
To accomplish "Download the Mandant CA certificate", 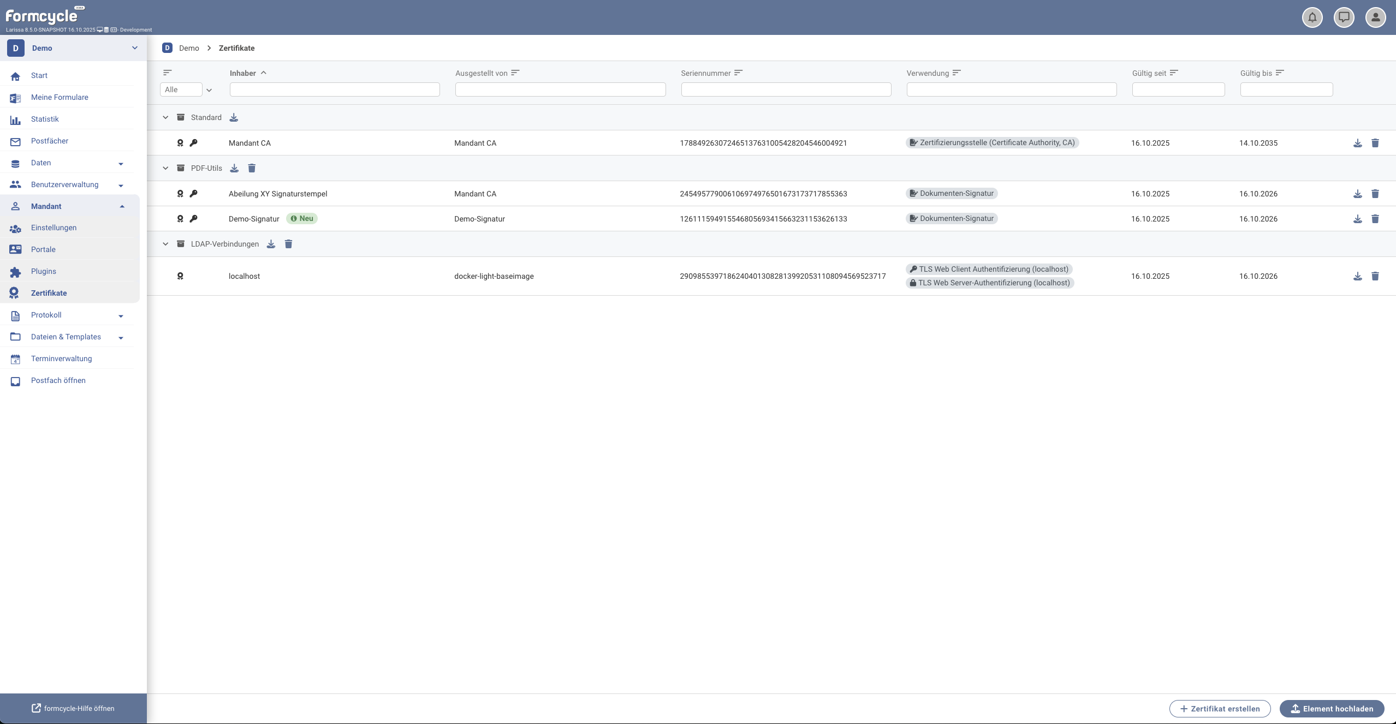I will (1357, 143).
